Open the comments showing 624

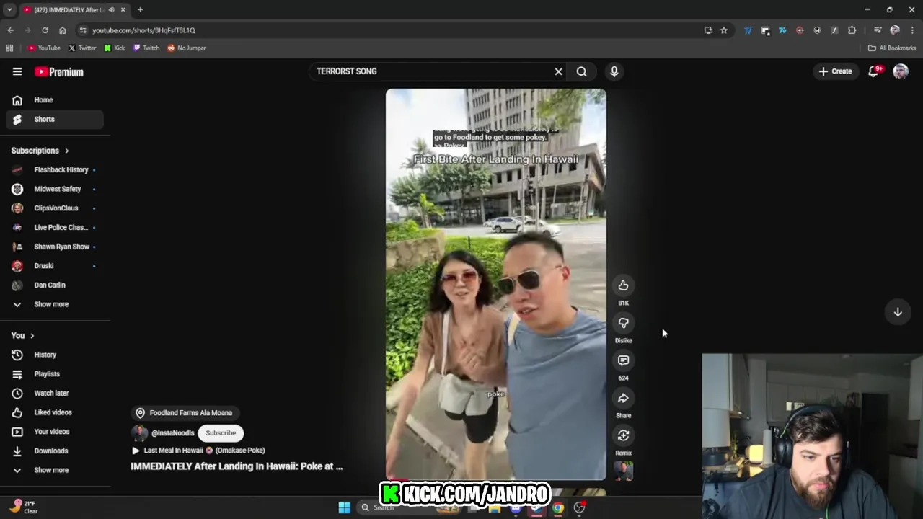623,360
